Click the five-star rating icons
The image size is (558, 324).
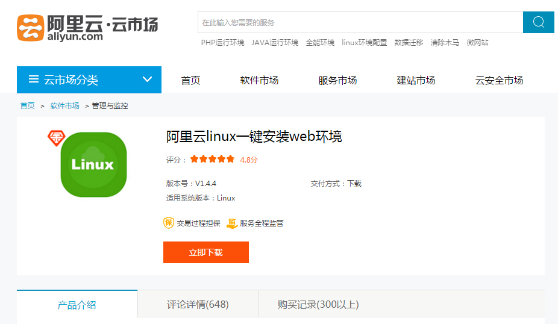(212, 160)
